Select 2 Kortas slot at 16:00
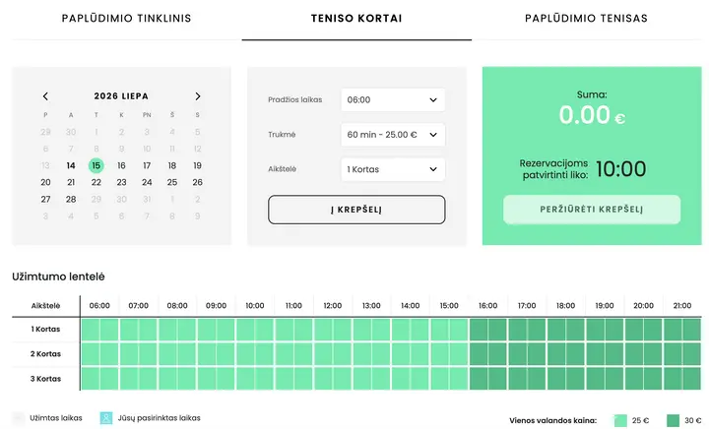Screen dimensions: 709x429 (x=479, y=354)
